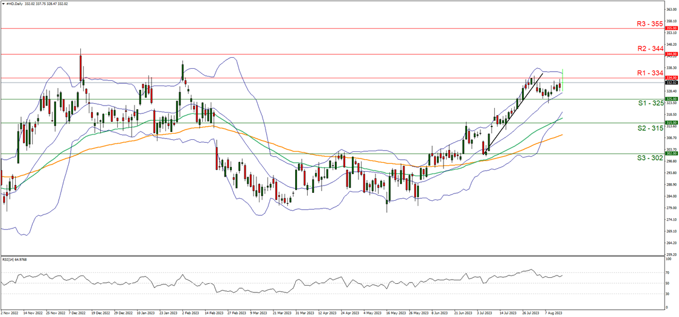Select the green 325.00 price tag

pos(671,99)
